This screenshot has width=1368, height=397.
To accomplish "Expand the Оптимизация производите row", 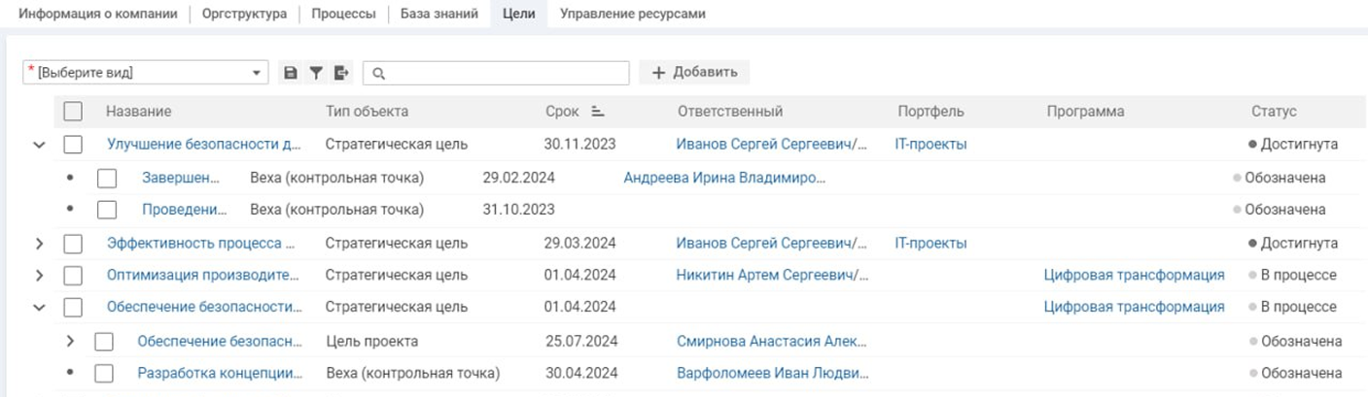I will (40, 276).
